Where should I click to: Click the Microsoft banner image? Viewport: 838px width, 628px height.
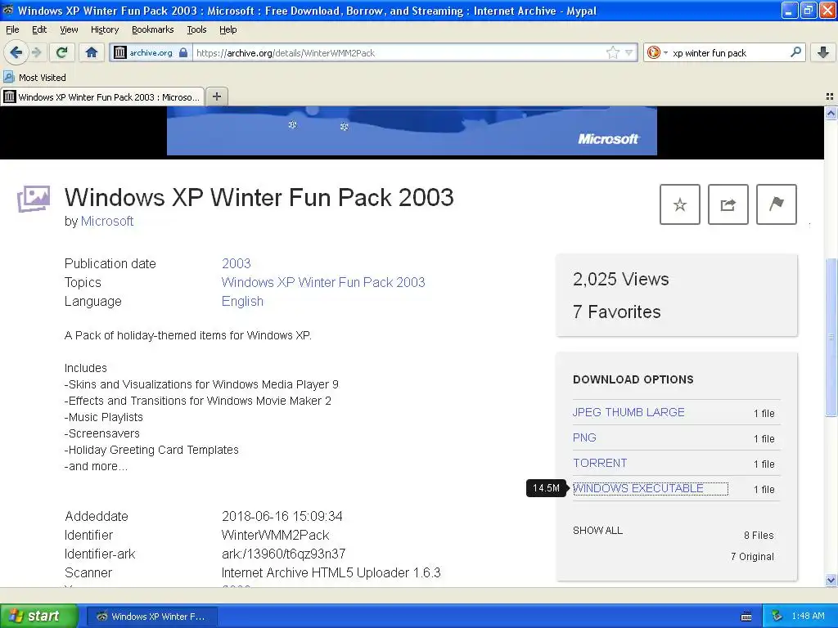(412, 131)
